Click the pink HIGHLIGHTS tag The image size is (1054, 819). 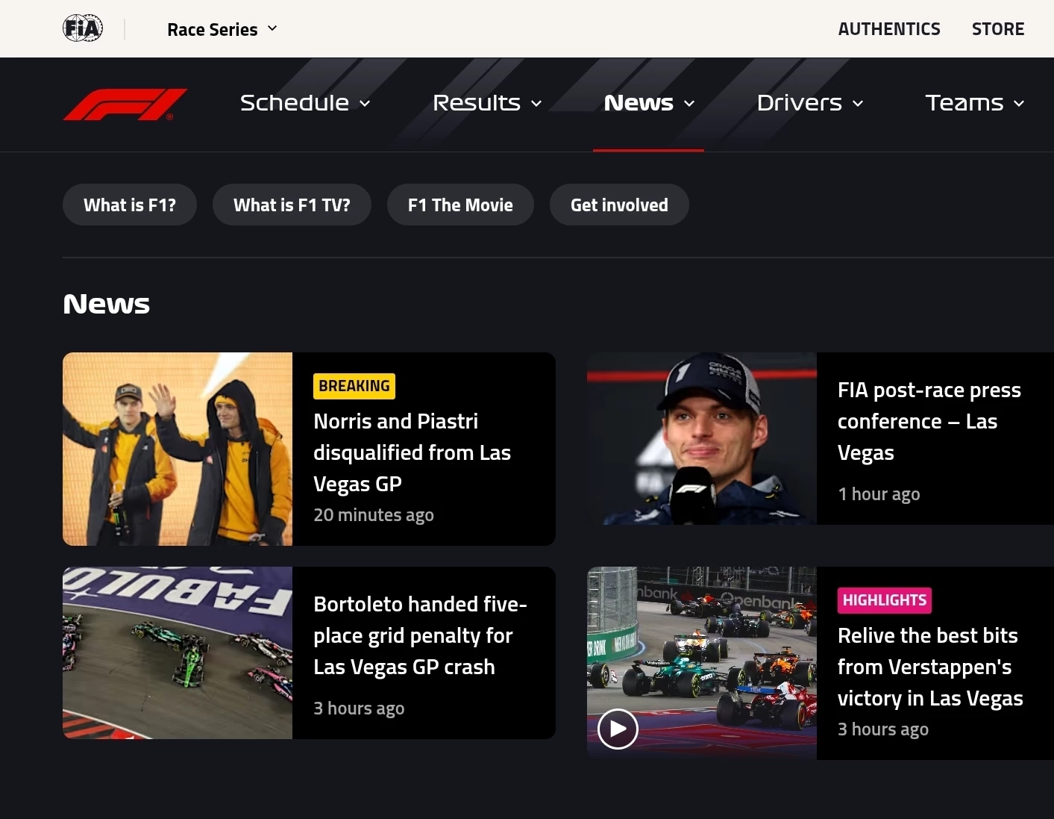pyautogui.click(x=885, y=600)
